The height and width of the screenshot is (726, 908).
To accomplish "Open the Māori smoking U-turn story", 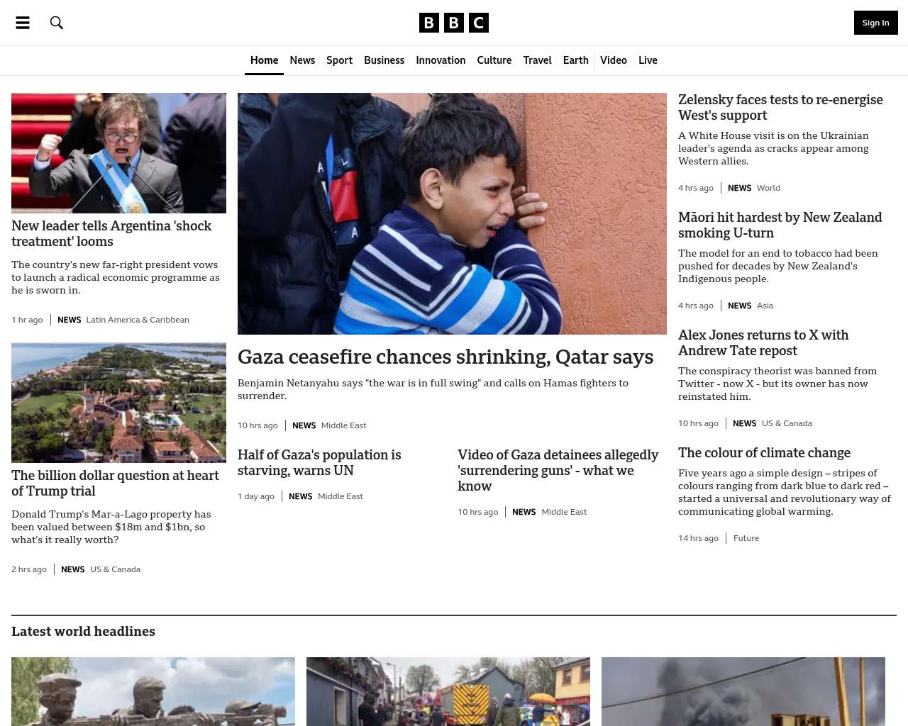I will coord(780,225).
